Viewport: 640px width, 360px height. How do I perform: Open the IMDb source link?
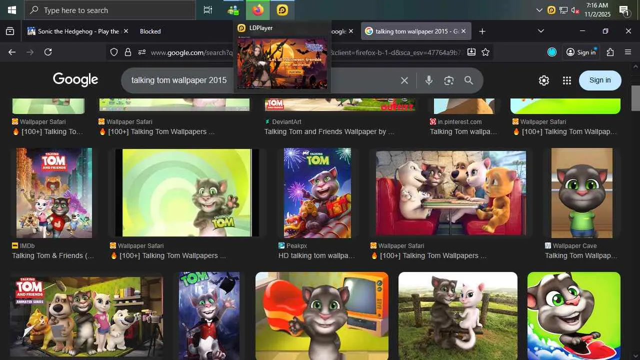click(23, 245)
